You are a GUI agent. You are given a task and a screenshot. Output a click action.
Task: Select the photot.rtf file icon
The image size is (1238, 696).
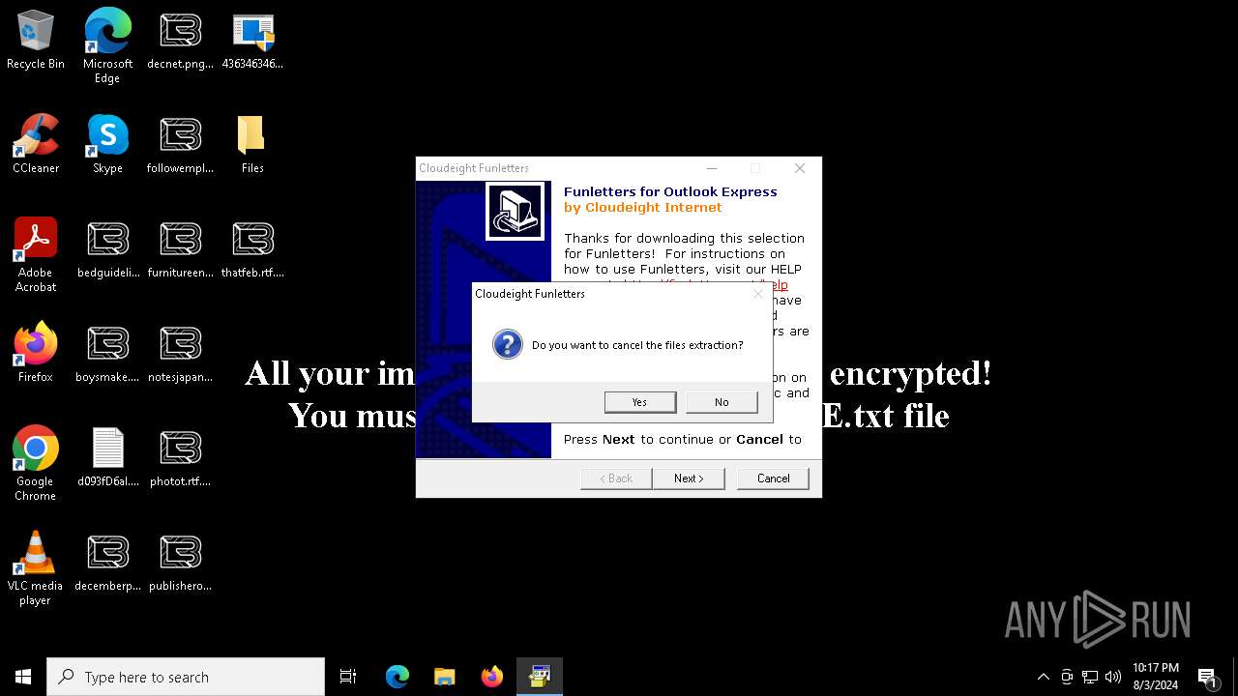pos(180,457)
